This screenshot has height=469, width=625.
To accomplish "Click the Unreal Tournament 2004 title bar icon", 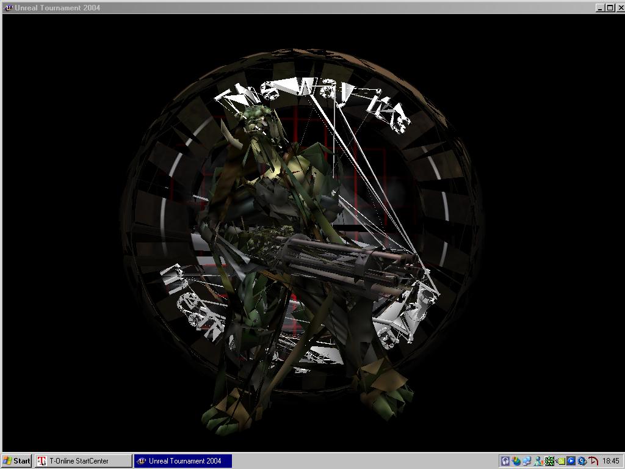I will 7,7.
